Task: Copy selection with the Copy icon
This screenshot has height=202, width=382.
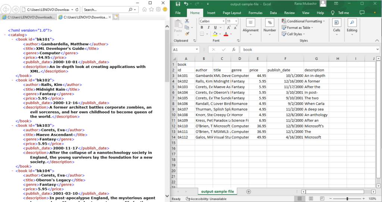Action: tap(187, 28)
